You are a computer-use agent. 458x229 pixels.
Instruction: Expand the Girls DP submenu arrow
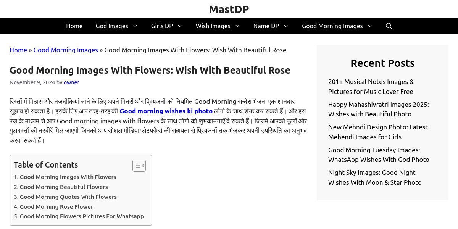180,26
